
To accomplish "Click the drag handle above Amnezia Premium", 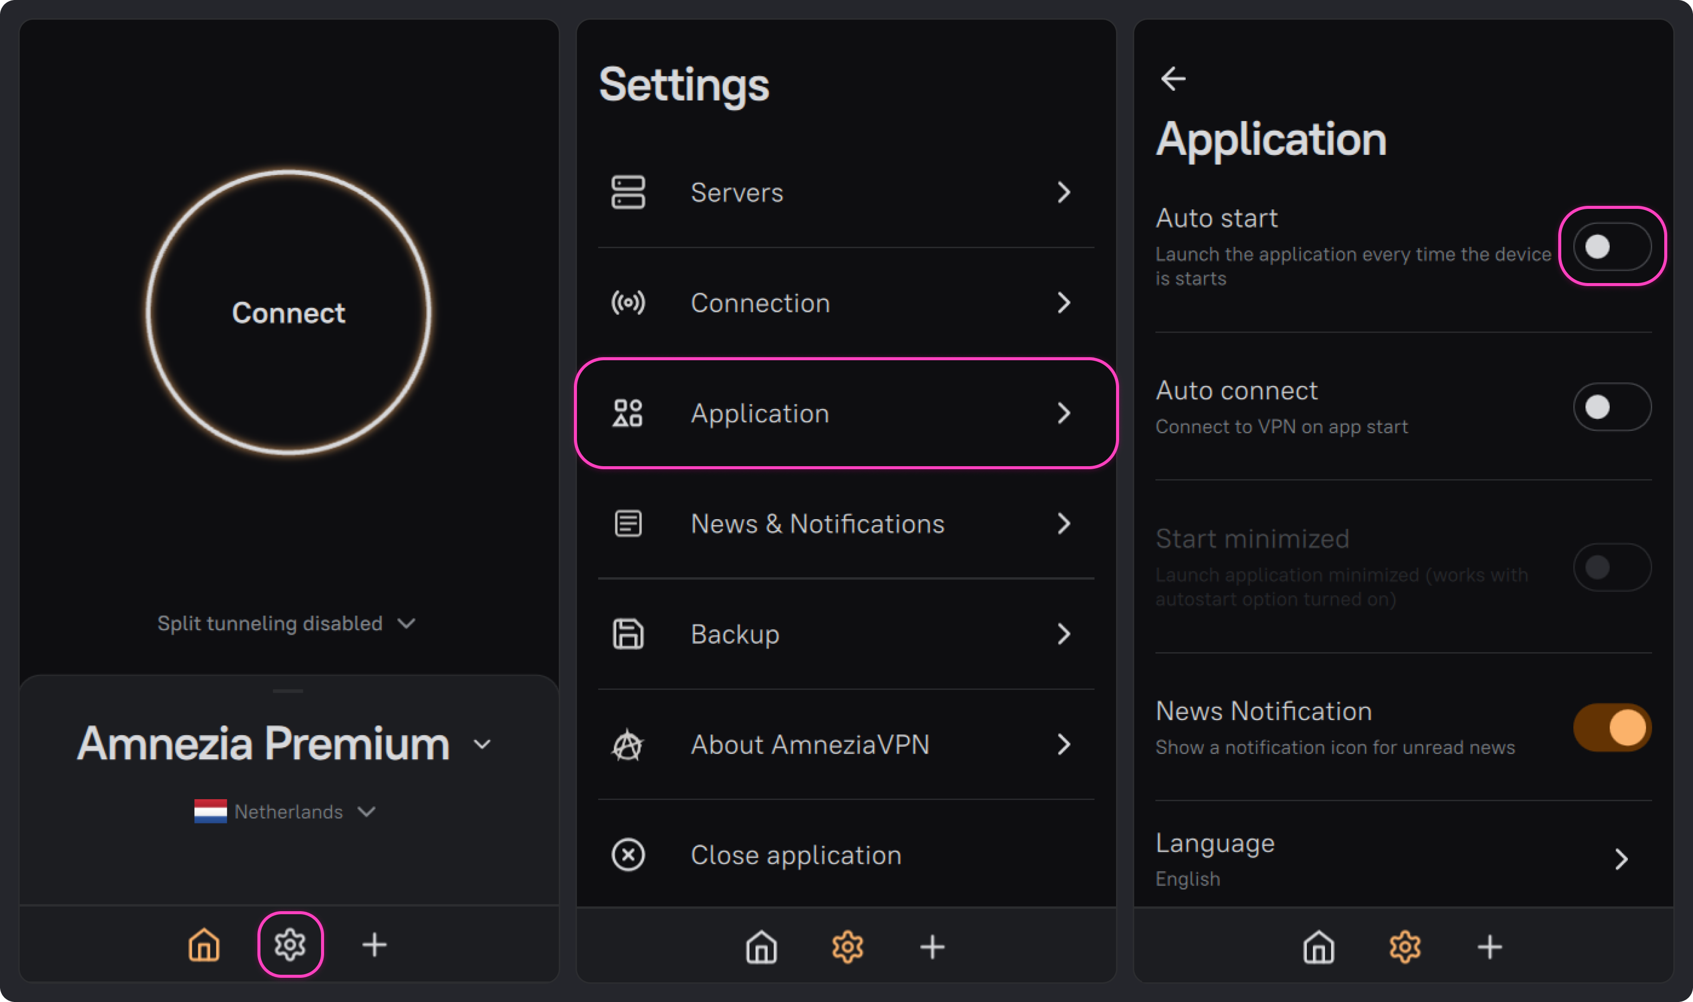I will pos(288,691).
